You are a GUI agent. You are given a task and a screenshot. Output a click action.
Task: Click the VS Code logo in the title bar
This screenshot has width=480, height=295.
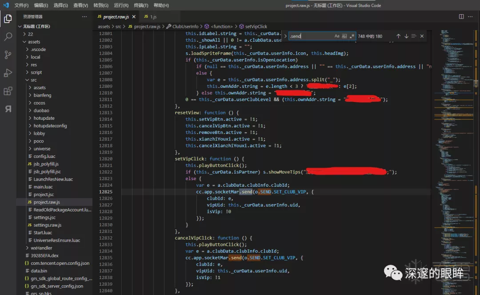click(x=6, y=5)
